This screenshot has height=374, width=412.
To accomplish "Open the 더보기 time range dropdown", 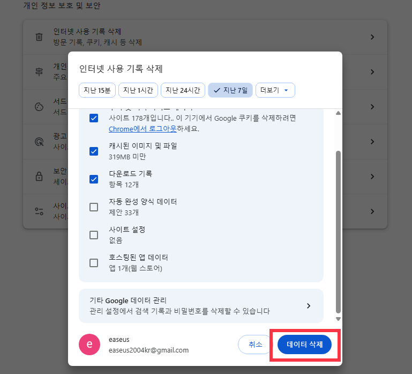I will coord(275,90).
